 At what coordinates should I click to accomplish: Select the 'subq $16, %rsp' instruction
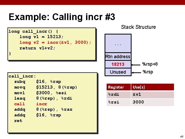pos(38,82)
